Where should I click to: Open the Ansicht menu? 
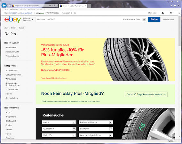click(x=23, y=9)
